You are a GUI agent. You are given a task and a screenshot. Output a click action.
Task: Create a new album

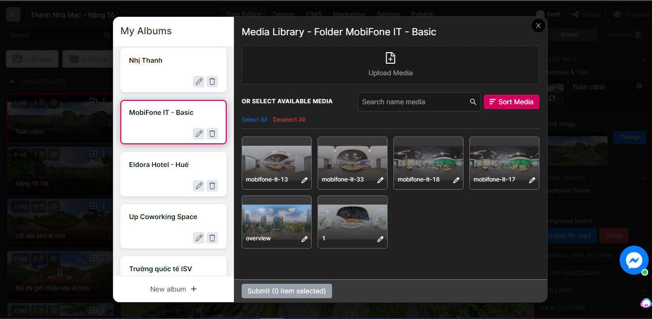click(x=173, y=289)
